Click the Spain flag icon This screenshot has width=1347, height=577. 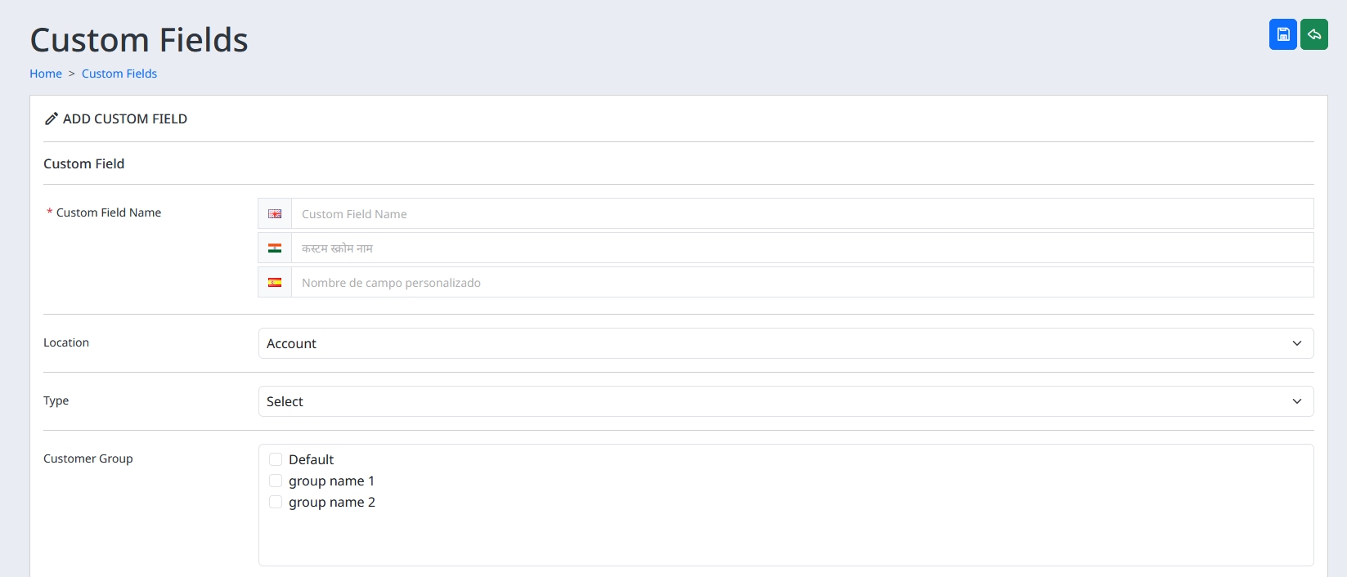point(275,283)
